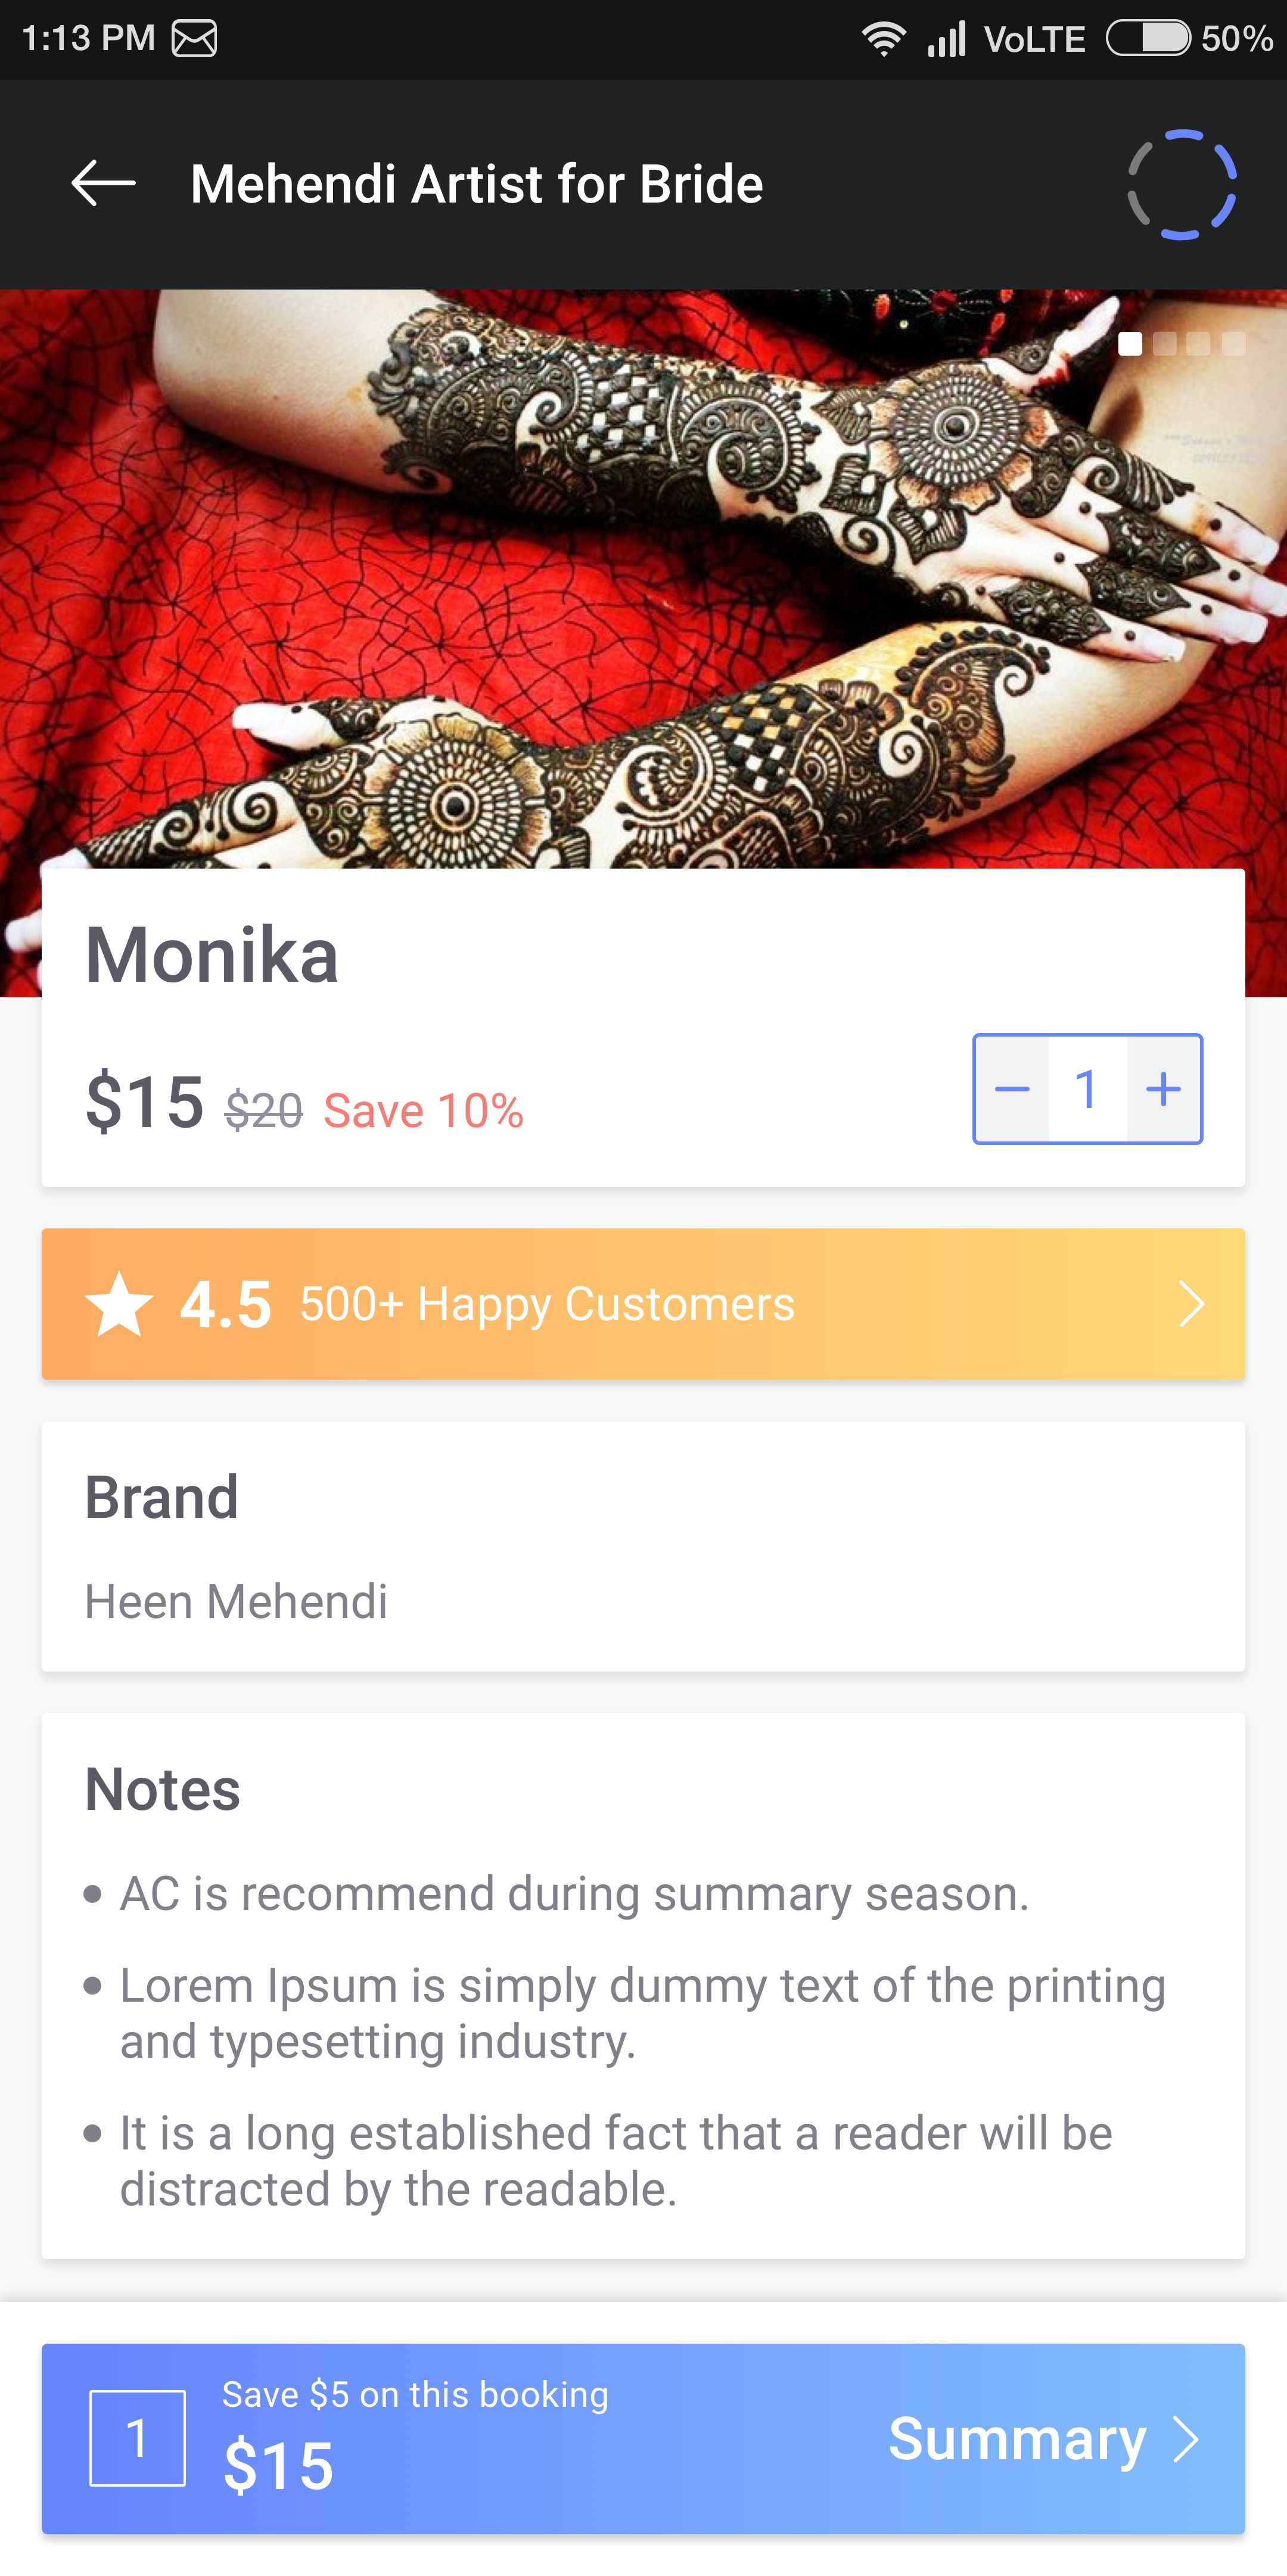The height and width of the screenshot is (2576, 1287).
Task: Tap the quantity value field showing 1
Action: point(1087,1089)
